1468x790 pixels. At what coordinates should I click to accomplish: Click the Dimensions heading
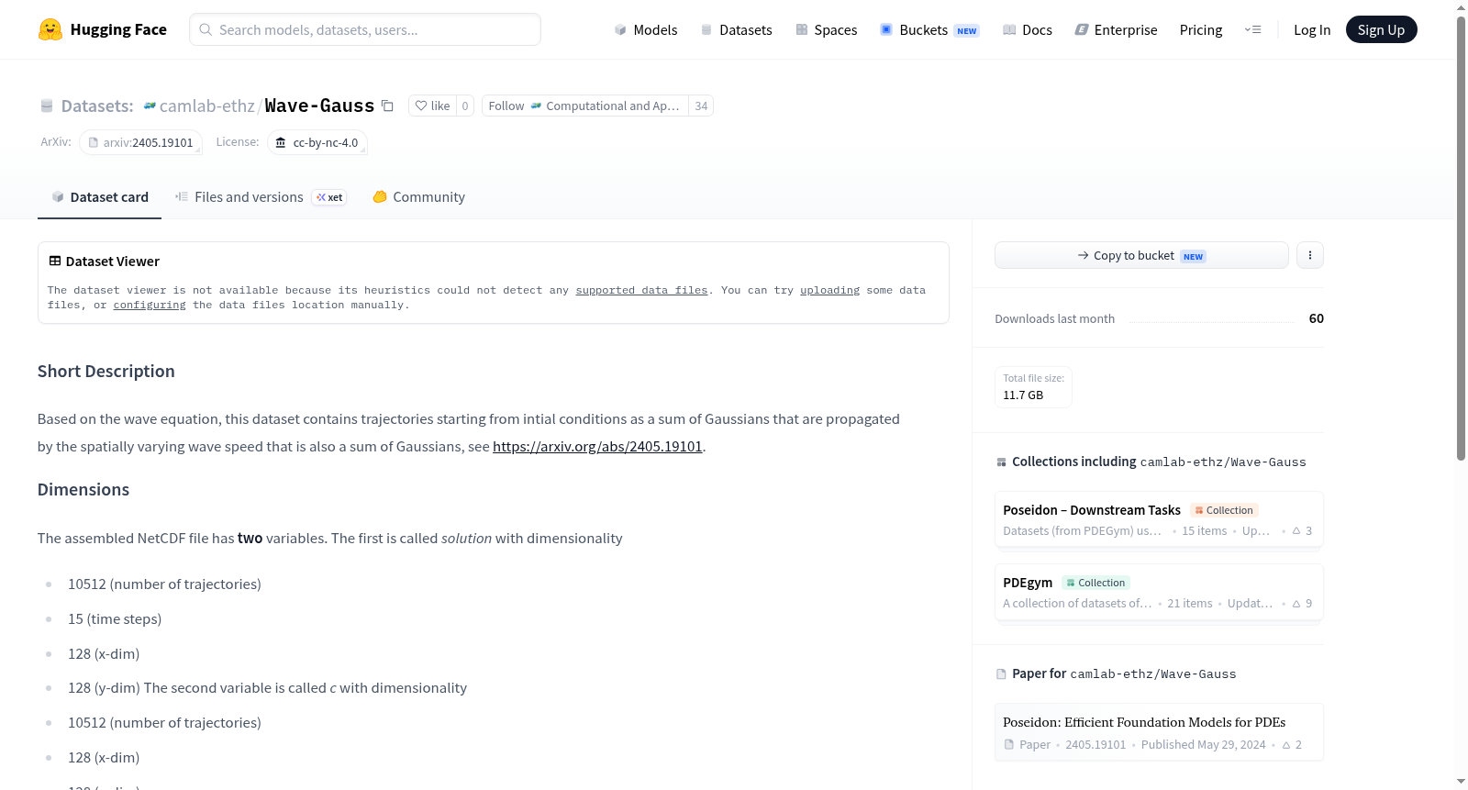pyautogui.click(x=83, y=489)
